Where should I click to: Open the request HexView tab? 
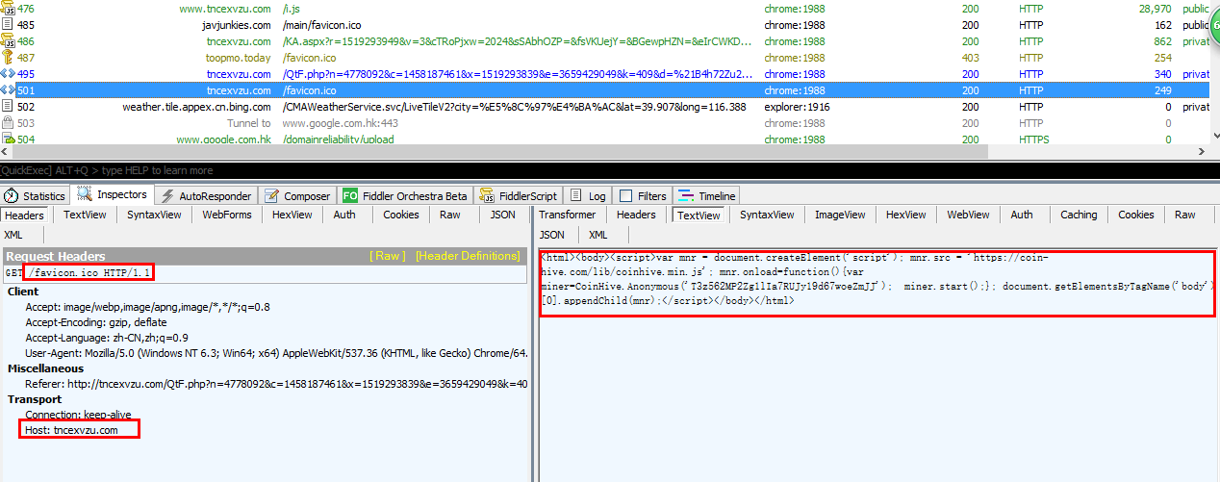pyautogui.click(x=292, y=216)
